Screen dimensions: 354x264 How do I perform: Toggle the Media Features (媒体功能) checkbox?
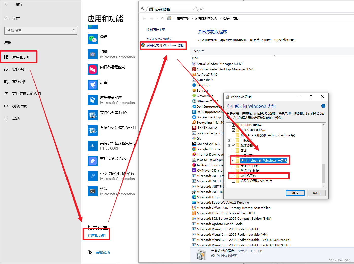(234, 145)
